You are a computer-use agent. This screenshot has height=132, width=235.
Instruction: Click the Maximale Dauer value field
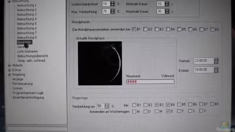161,11
